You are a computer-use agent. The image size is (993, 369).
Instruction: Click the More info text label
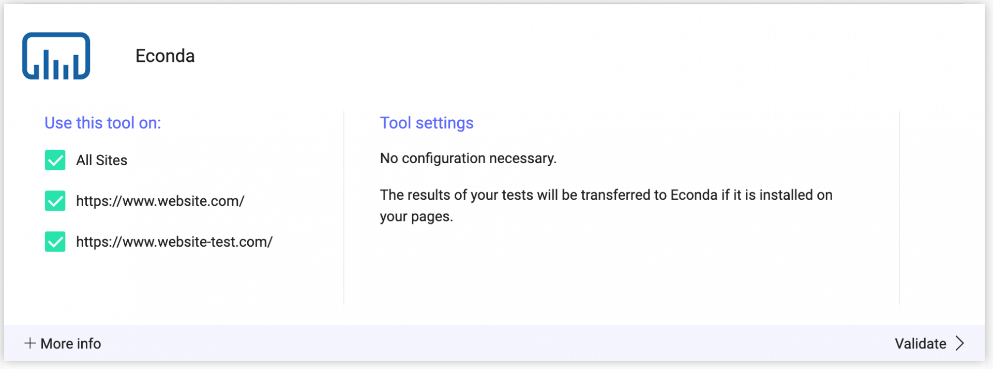pyautogui.click(x=71, y=343)
